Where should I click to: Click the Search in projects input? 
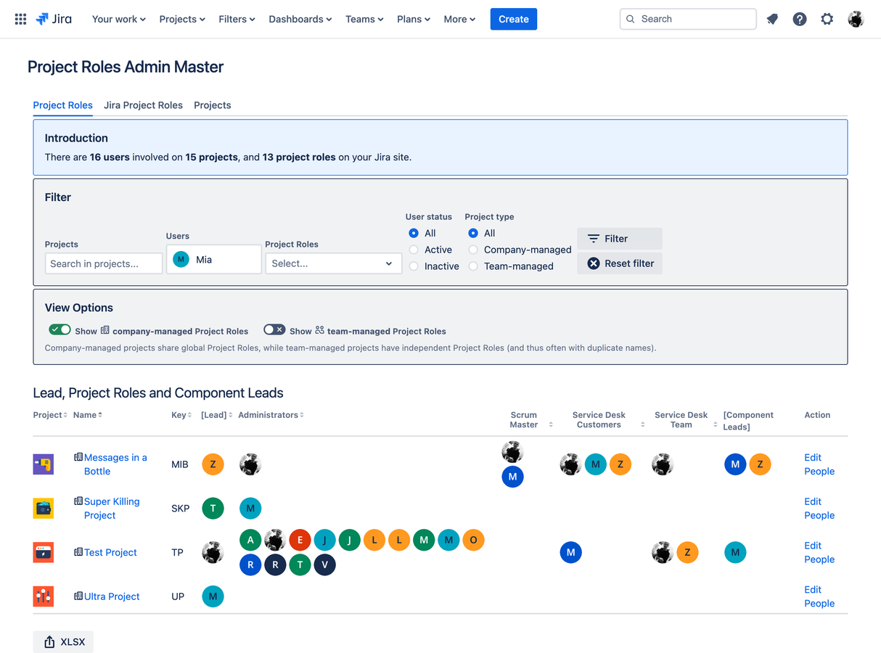pos(104,263)
